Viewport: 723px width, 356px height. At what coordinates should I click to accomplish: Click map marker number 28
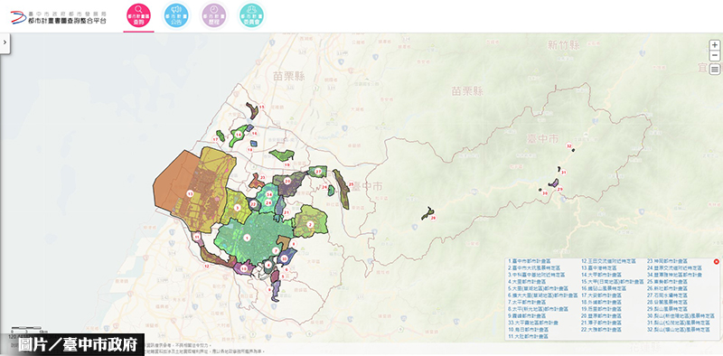point(433,218)
